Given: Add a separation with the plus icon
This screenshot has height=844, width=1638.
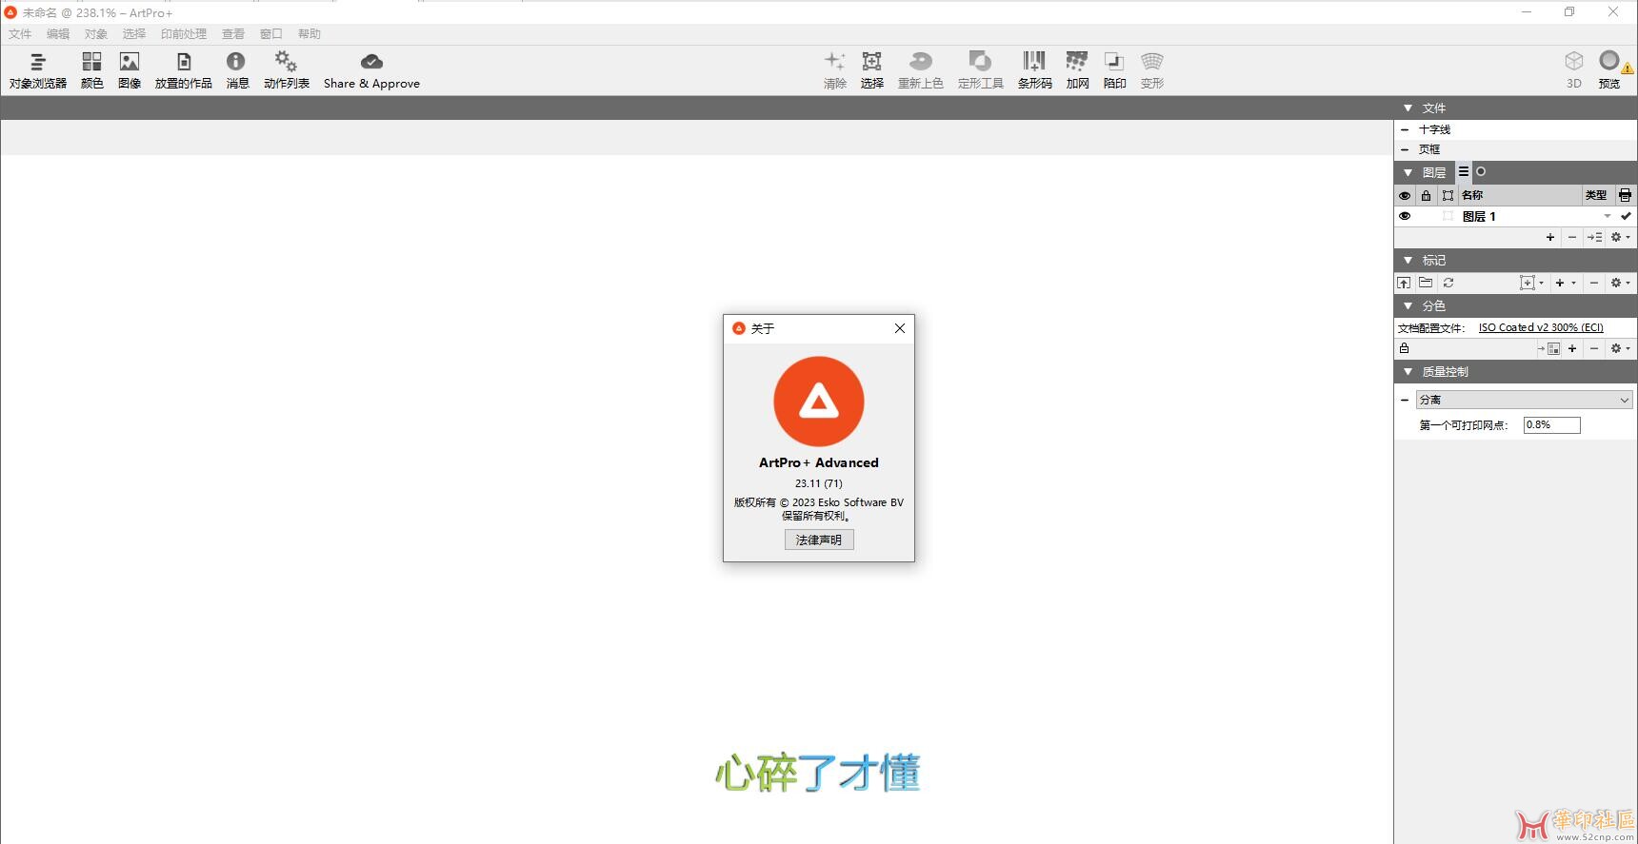Looking at the screenshot, I should pyautogui.click(x=1572, y=348).
